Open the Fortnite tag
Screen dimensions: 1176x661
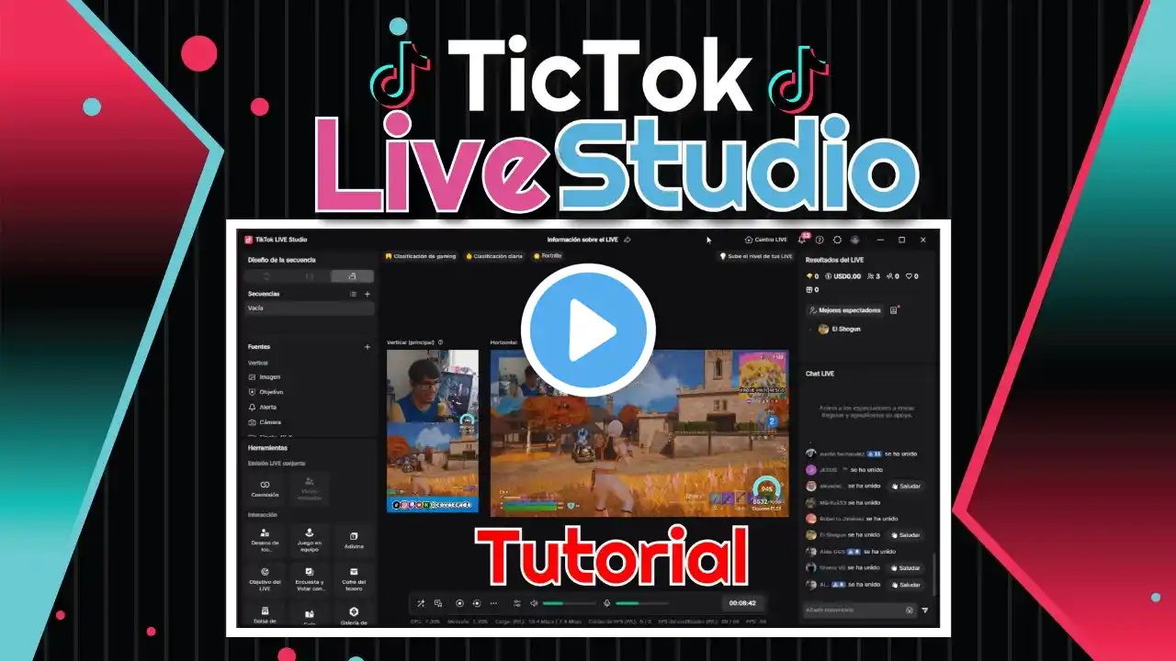(x=548, y=256)
